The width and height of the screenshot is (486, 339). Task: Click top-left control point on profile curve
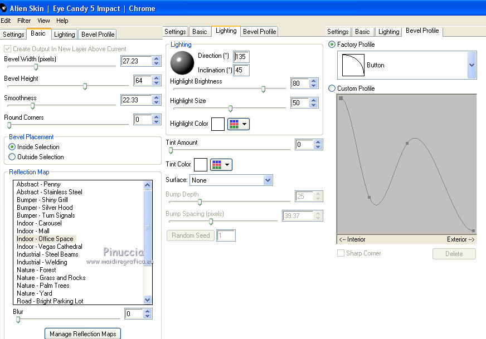[341, 98]
